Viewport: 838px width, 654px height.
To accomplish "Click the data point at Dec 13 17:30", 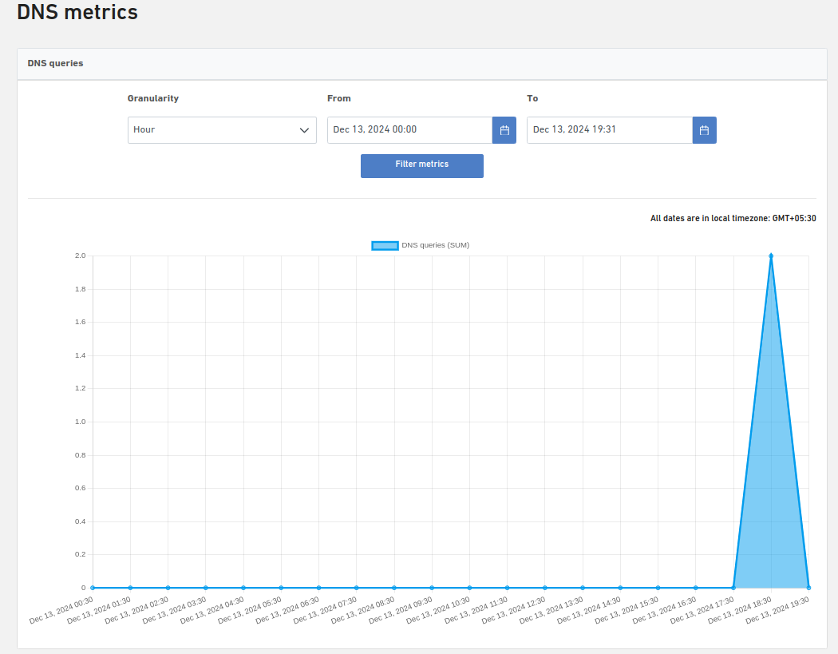I will [733, 587].
